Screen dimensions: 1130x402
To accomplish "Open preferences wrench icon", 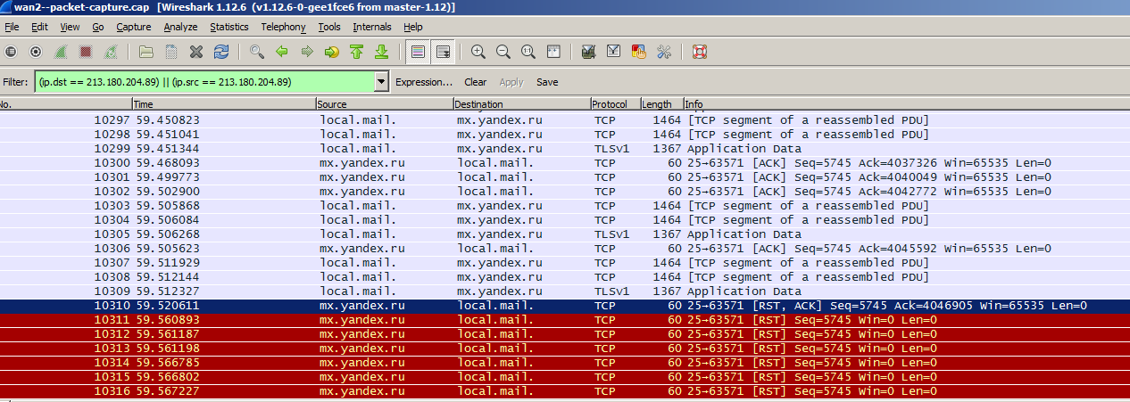I will 663,52.
